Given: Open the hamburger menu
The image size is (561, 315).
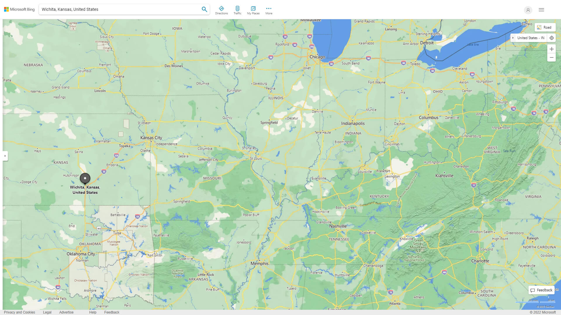Looking at the screenshot, I should [541, 10].
